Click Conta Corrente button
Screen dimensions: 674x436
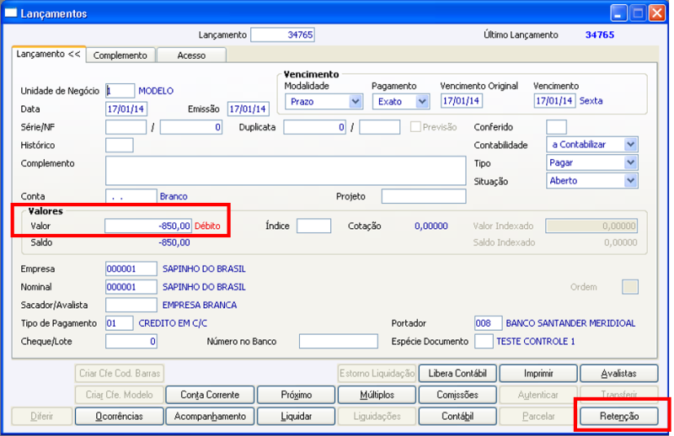[210, 395]
